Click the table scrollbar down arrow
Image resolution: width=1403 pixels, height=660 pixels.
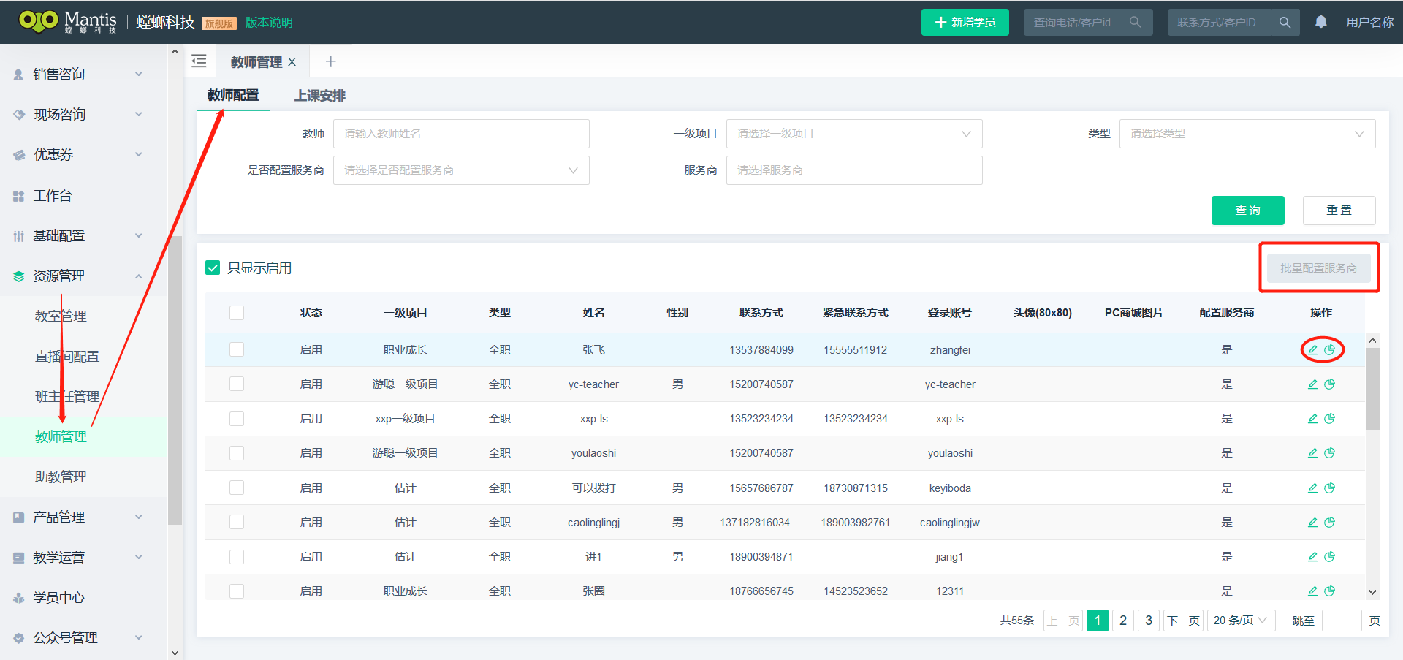tap(1372, 592)
